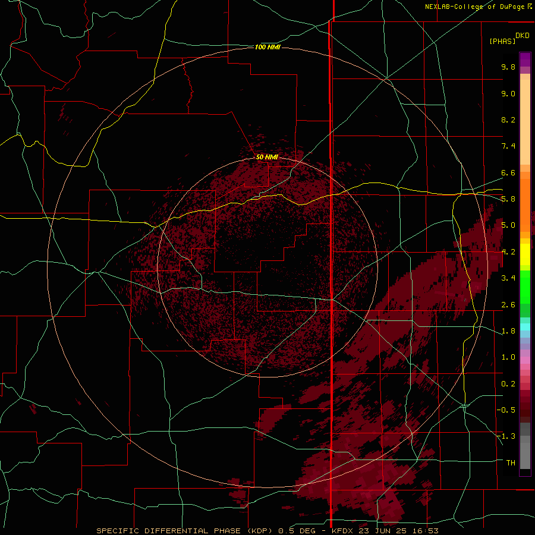Click the cyan swatch on the color bar
The image size is (535, 535).
point(525,327)
